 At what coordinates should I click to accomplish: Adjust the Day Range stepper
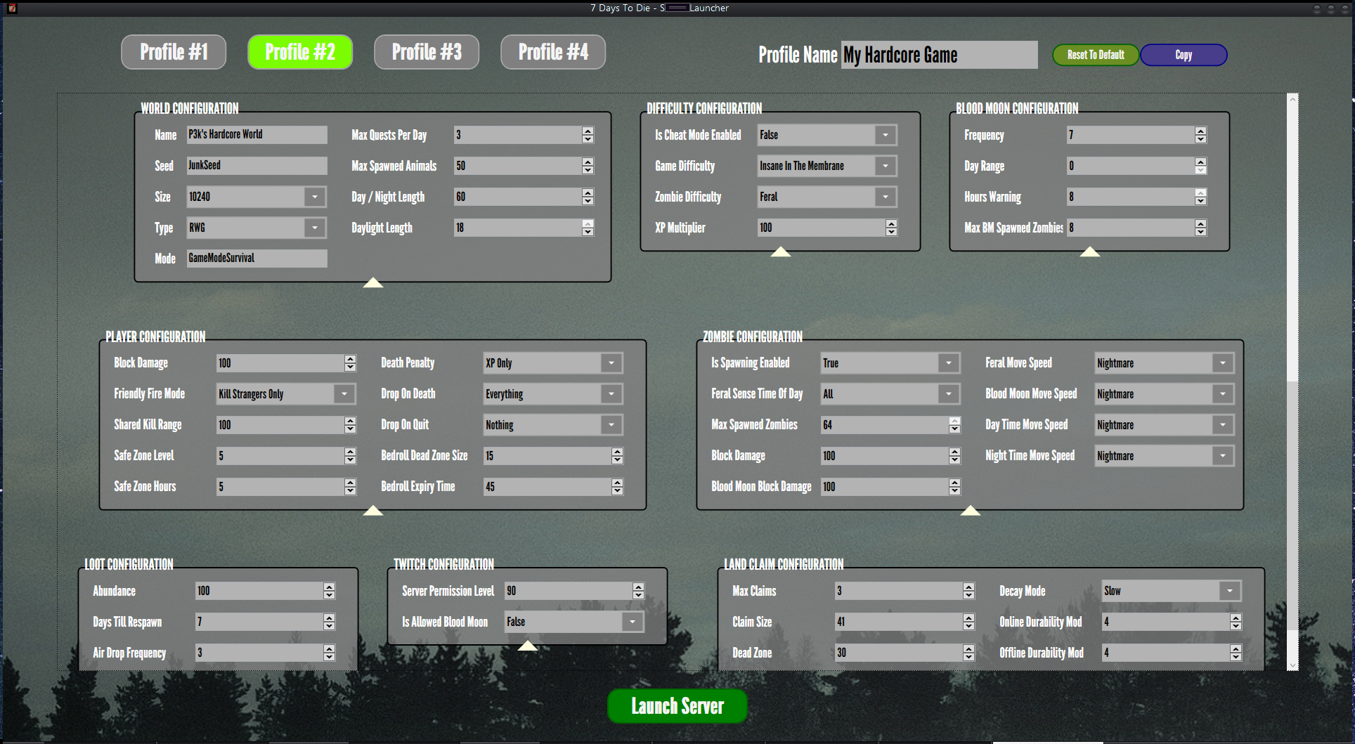1201,166
